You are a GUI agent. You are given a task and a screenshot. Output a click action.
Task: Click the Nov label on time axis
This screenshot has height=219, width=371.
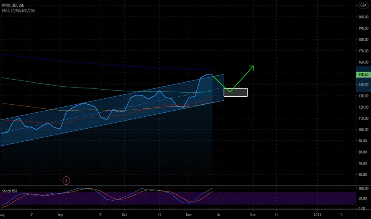[189, 215]
